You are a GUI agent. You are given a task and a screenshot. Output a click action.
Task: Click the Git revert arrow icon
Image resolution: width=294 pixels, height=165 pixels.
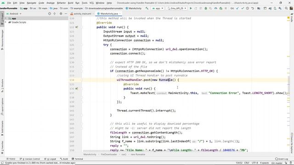coord(253,8)
